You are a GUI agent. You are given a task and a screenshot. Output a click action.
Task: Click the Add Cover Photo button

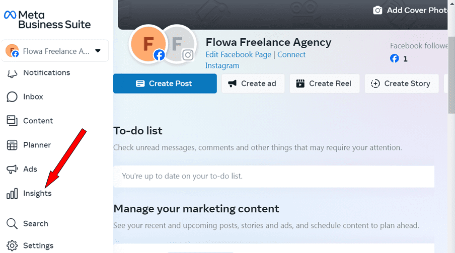tap(410, 10)
